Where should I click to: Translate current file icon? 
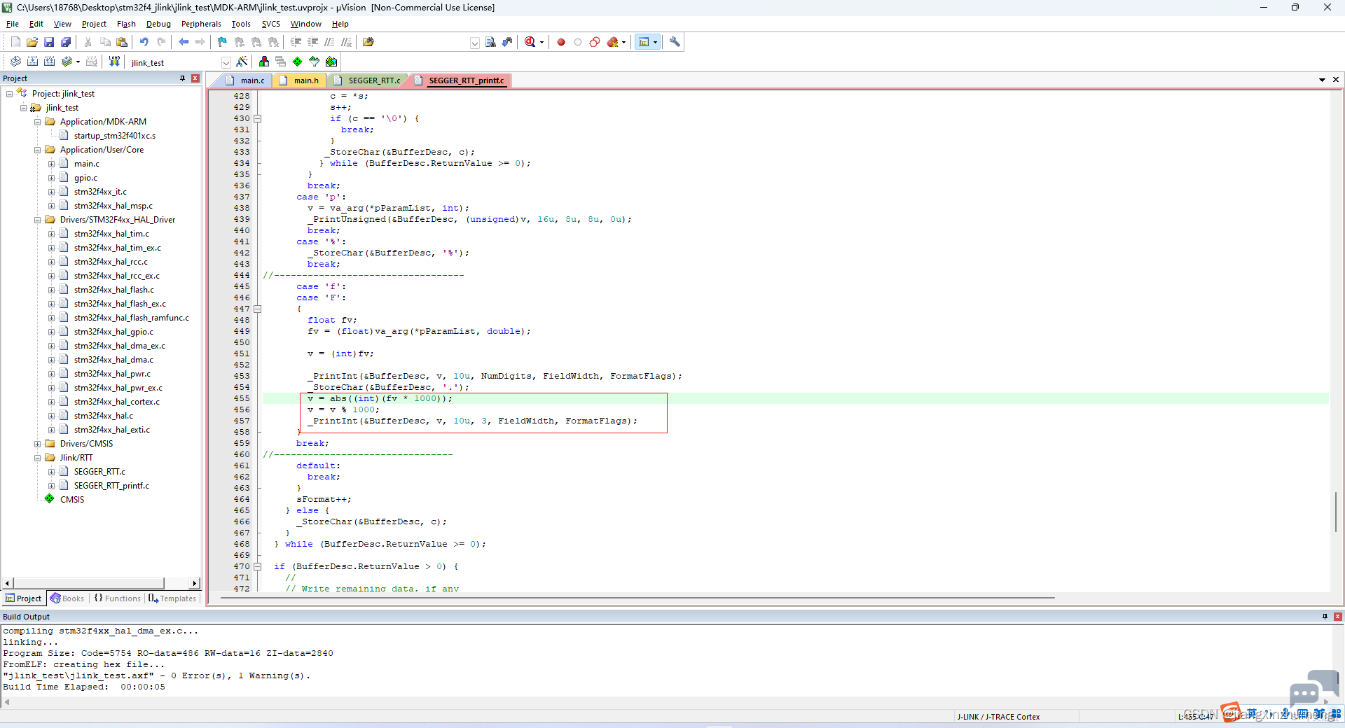click(x=15, y=62)
